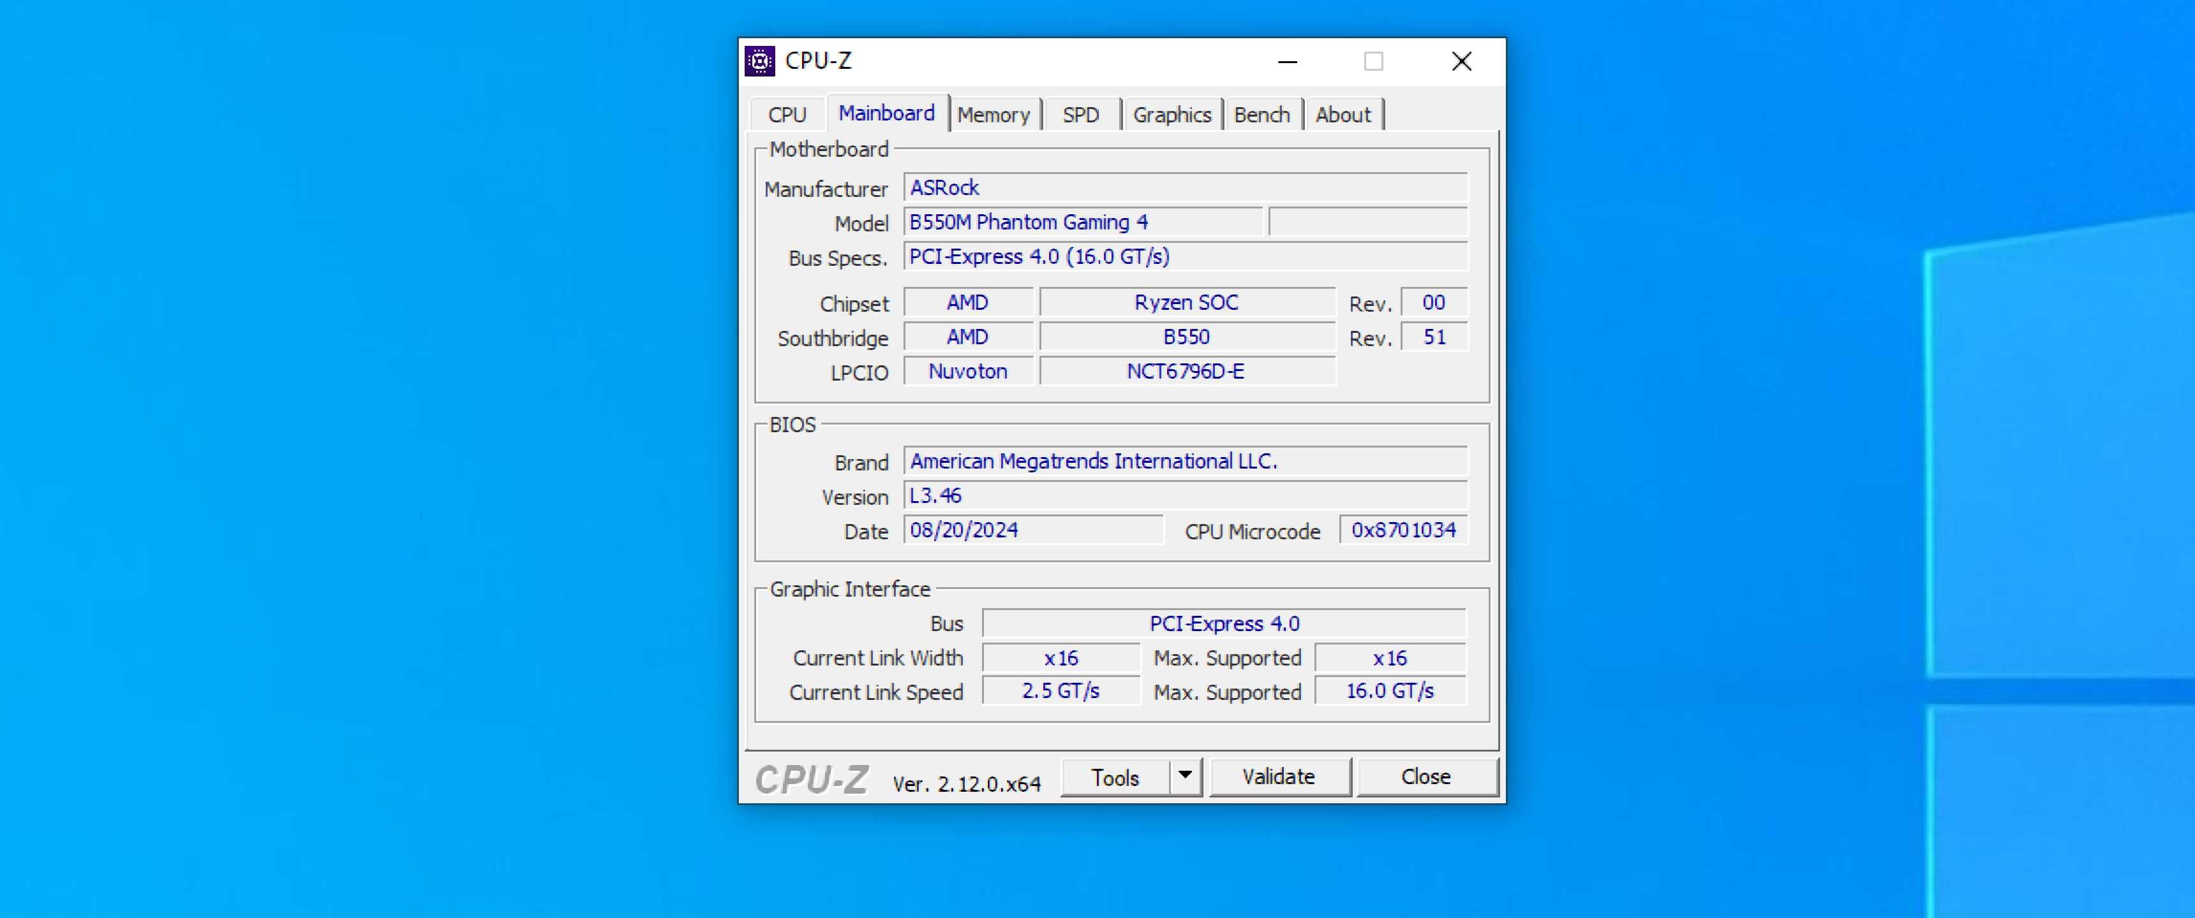Click the PCI-Express 4.0 (16.0 GT/s) bus specs

pyautogui.click(x=1186, y=256)
